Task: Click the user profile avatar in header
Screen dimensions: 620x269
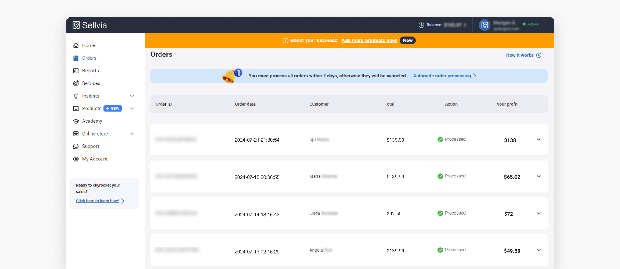Action: [x=484, y=25]
